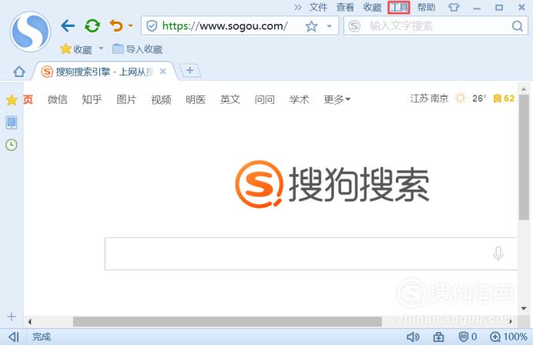Click the orange undo-close-tab arrow
533x345 pixels.
click(x=116, y=26)
